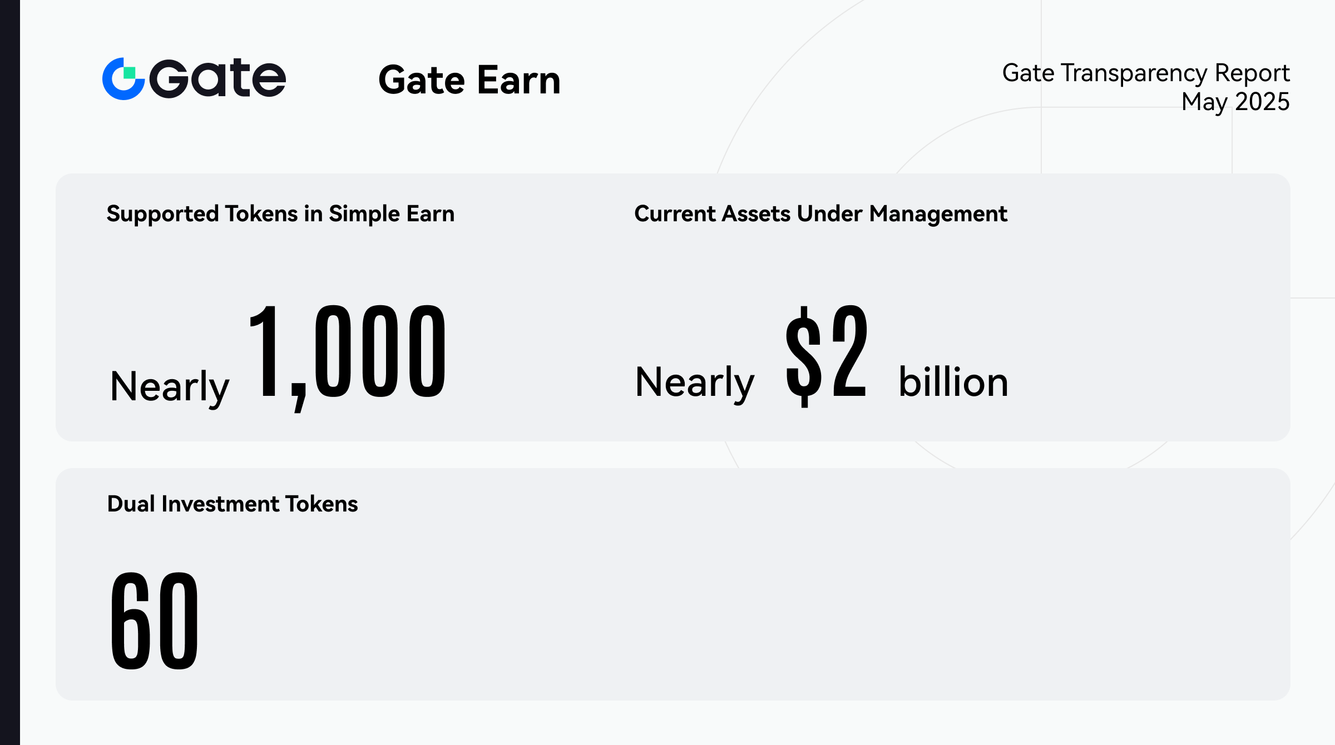Select the Supported Tokens in Simple Earn heading
1335x745 pixels.
point(280,214)
